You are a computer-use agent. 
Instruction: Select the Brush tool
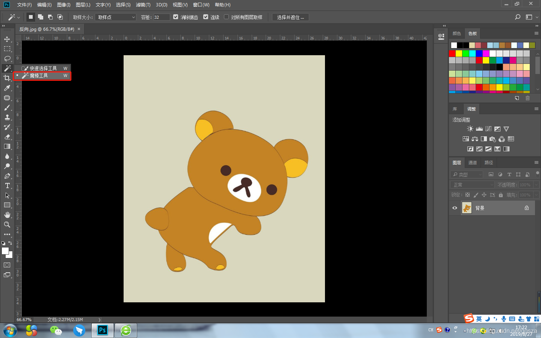pyautogui.click(x=7, y=107)
